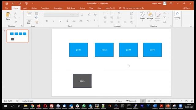The width and height of the screenshot is (196, 110).
Task: Switch to the Design tab
Action: pos(34,8)
